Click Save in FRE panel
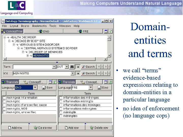 (103, 88)
